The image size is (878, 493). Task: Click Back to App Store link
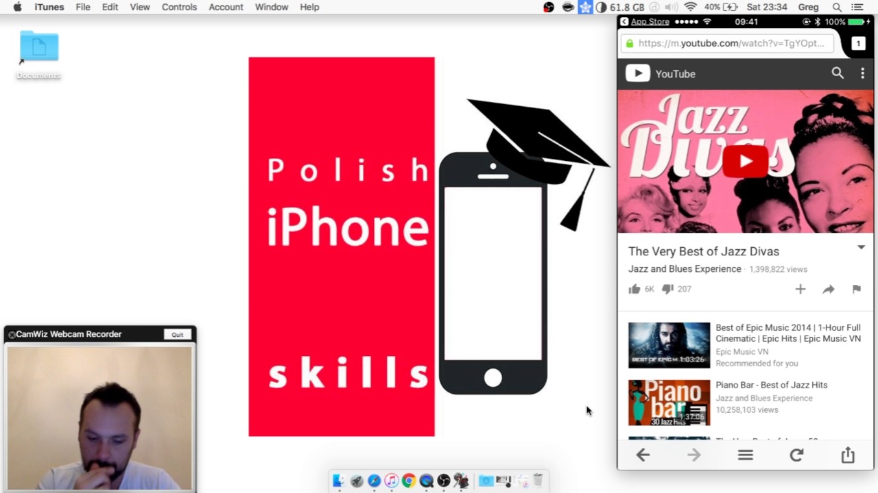645,22
